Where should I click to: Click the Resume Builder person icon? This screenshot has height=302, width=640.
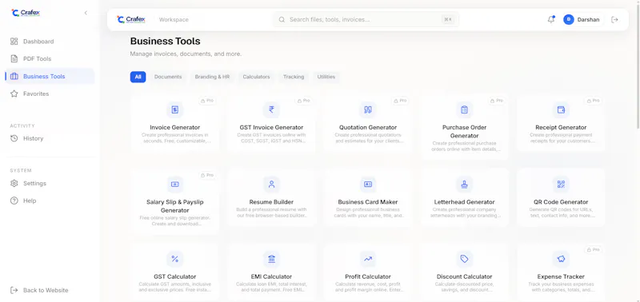[271, 185]
